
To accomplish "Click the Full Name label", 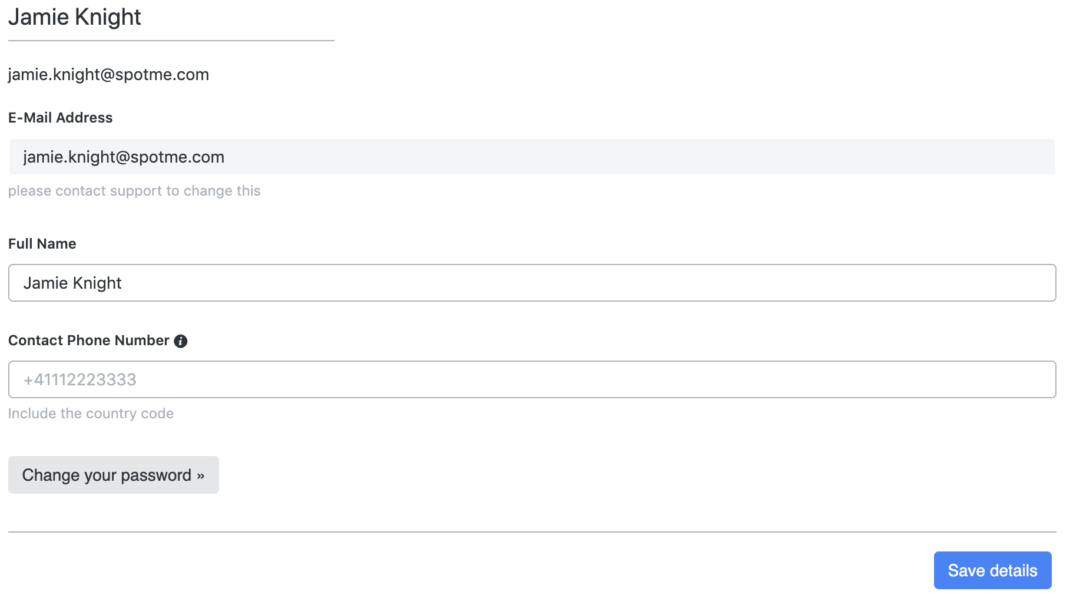I will [42, 244].
